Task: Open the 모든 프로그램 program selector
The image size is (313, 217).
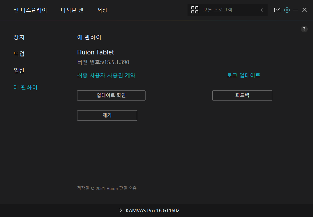Action: click(x=227, y=10)
